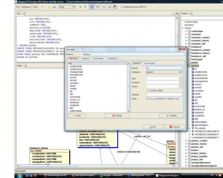223x178 pixels.
Task: Open the zoom percentage dropdown
Action: click(x=74, y=7)
